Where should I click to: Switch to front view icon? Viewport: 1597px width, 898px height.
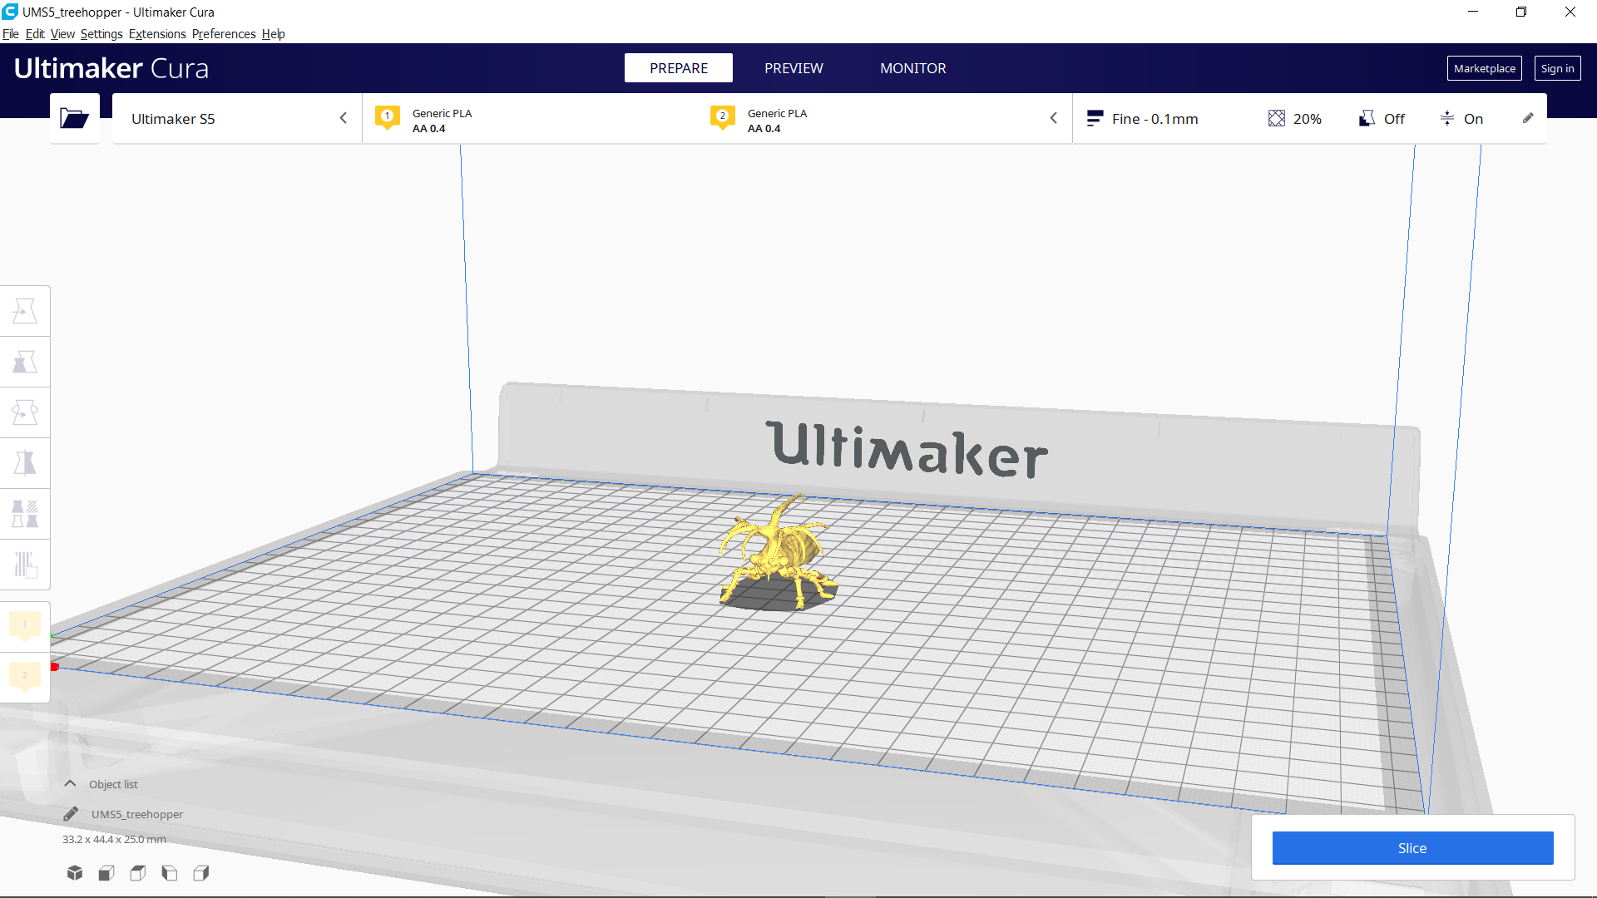106,872
